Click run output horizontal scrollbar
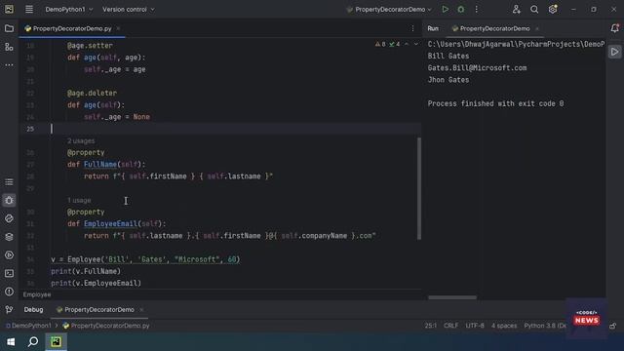The height and width of the screenshot is (351, 624). [452, 297]
